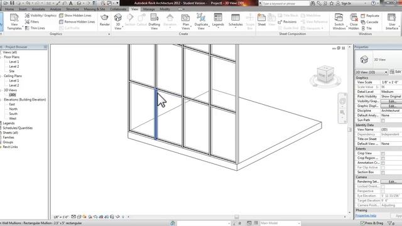Click the ViewCube in 3D view
This screenshot has height=226, width=402.
tap(325, 75)
